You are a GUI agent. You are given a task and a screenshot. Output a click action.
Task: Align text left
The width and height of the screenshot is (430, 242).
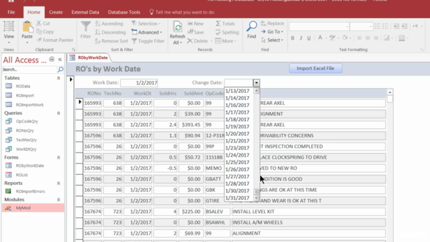pos(359,38)
